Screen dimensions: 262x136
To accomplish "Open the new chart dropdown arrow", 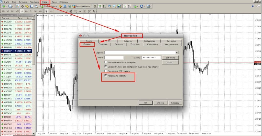I will (6, 6).
